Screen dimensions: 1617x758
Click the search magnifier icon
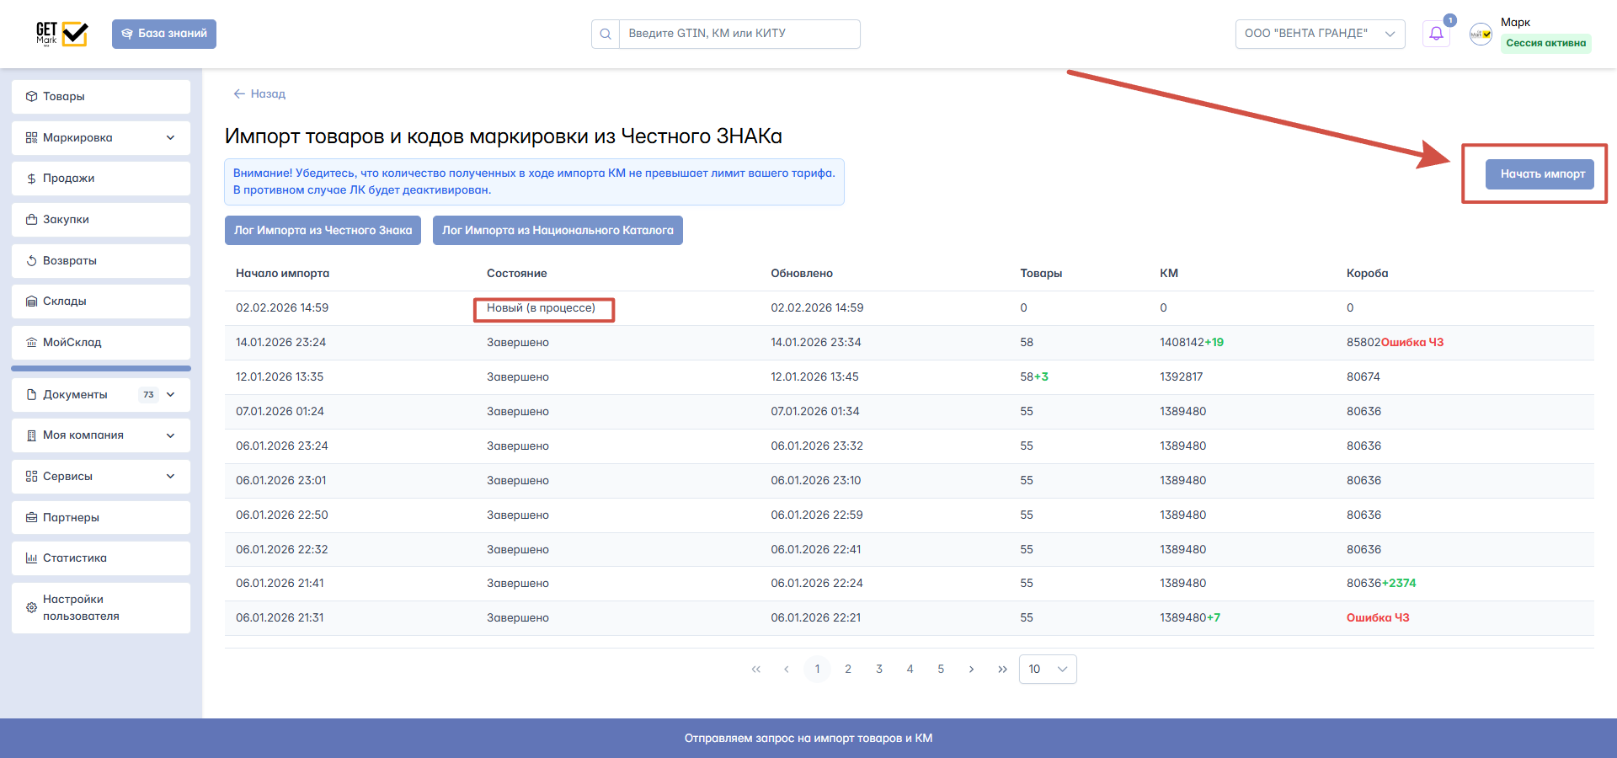[606, 34]
